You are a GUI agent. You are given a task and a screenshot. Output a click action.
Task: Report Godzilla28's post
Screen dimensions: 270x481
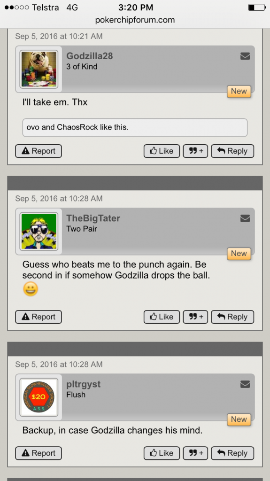(39, 151)
